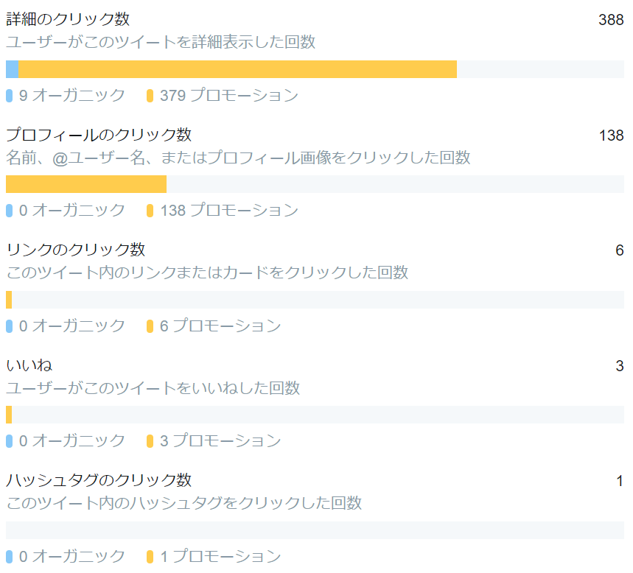Click the small yellow bar for link clicks

(x=9, y=300)
